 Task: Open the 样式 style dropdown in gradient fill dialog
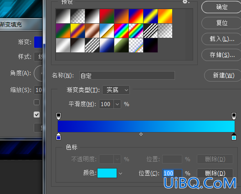coord(38,57)
